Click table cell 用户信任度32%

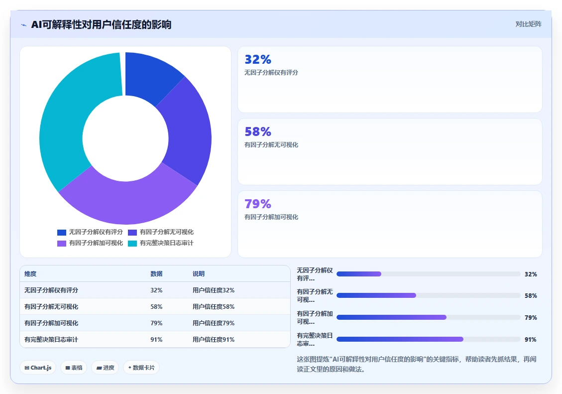point(214,290)
